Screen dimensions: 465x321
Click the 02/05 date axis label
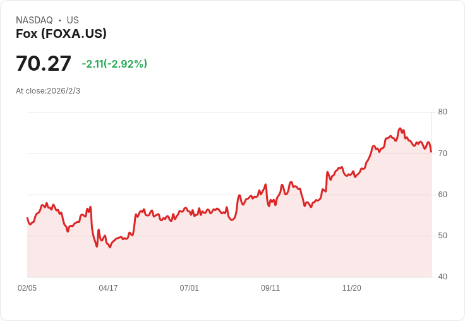click(27, 288)
